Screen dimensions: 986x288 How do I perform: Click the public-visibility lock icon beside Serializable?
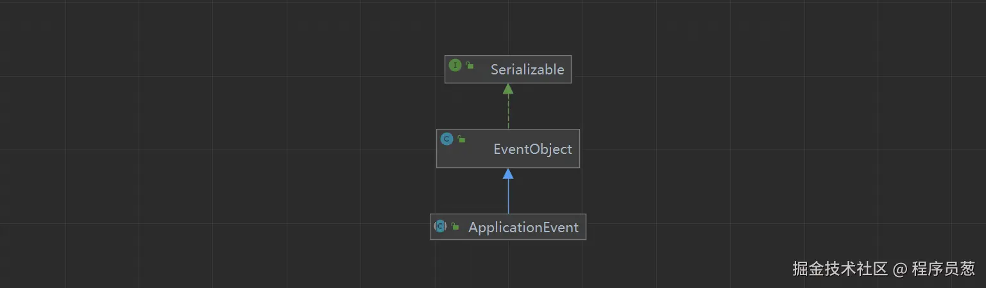470,65
